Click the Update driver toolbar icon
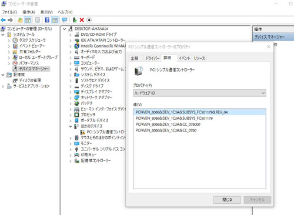Image resolution: width=294 pixels, height=215 pixels. 75,20
